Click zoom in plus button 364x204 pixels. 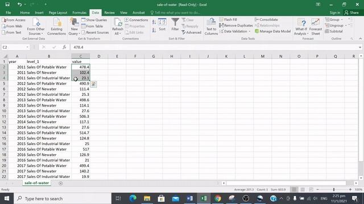pos(350,190)
